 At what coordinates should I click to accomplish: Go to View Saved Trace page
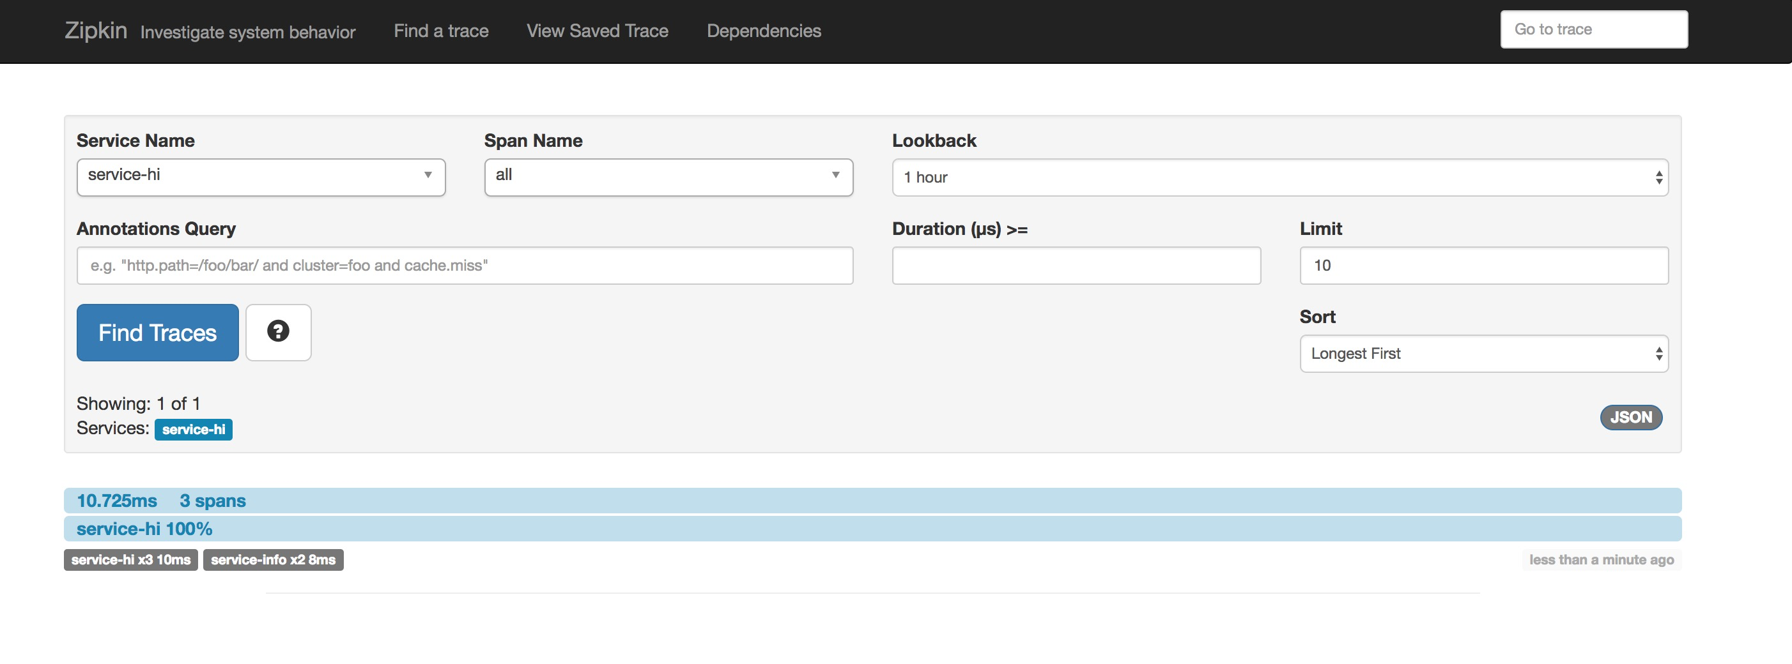[x=597, y=31]
